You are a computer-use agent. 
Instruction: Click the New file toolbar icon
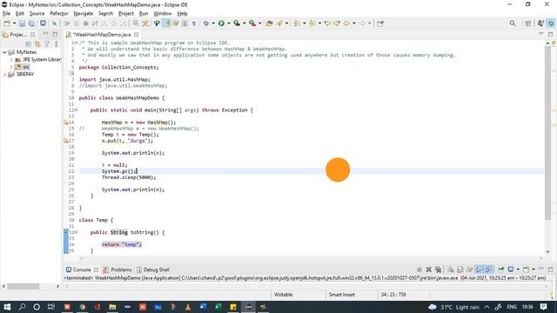(x=7, y=23)
